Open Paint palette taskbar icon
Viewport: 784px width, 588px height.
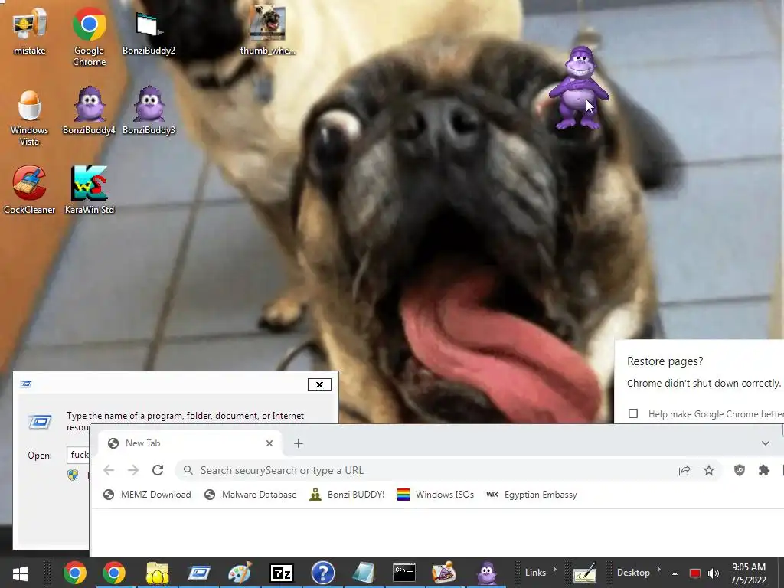pos(240,573)
